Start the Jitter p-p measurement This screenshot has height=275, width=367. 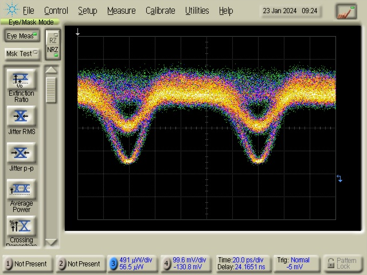tap(21, 153)
